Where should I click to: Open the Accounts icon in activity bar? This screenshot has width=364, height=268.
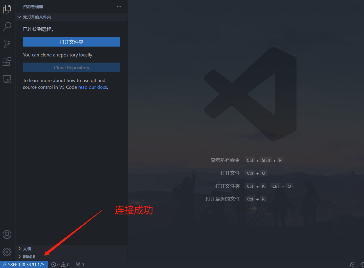point(7,235)
